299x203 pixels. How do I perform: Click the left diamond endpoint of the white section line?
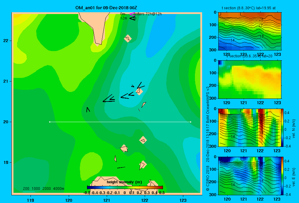pos(50,122)
